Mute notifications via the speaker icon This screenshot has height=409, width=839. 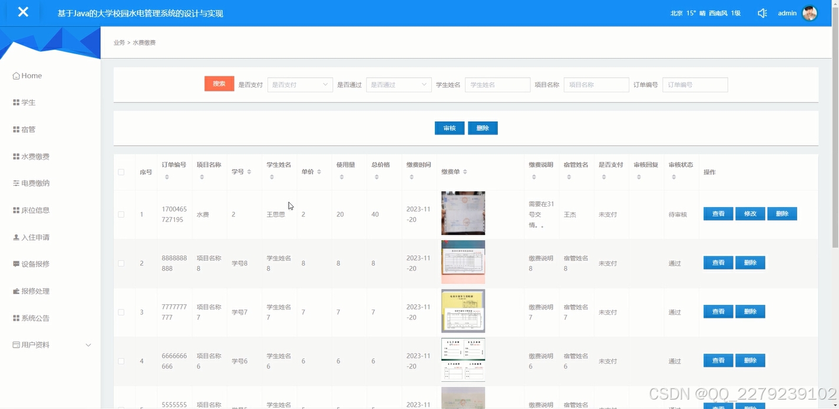(x=762, y=12)
